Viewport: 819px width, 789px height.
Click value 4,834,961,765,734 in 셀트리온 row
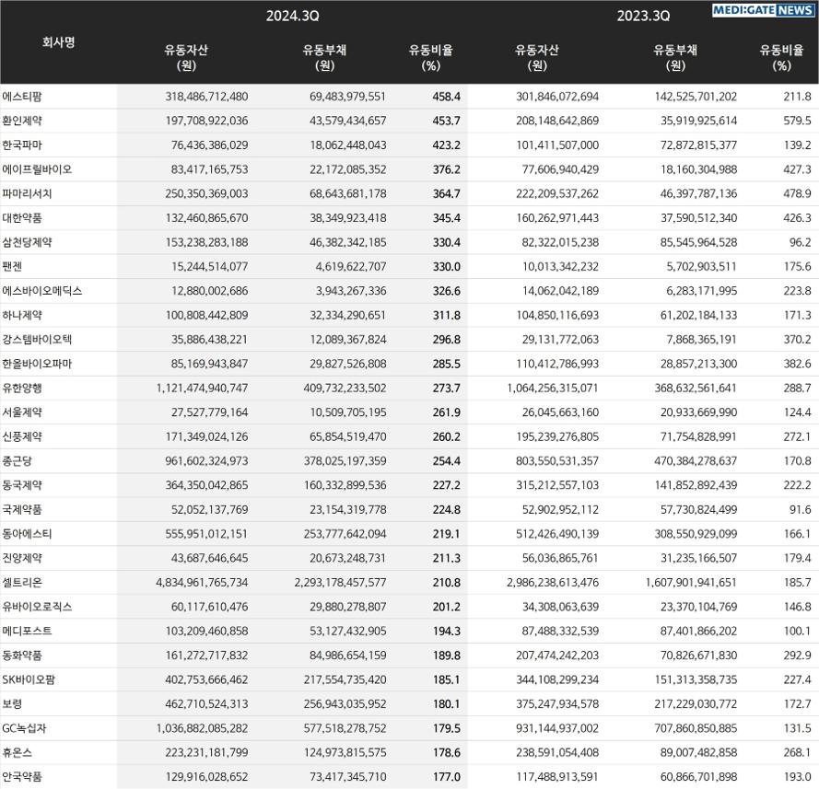tap(202, 583)
